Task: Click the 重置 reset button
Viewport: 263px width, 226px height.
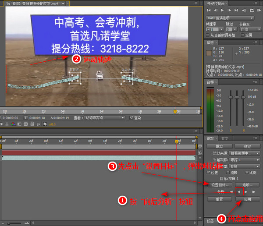Action: click(220, 199)
